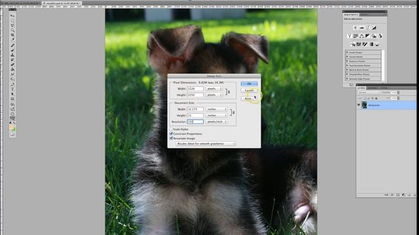Select the Crop tool
419x235 pixels.
[x=12, y=35]
